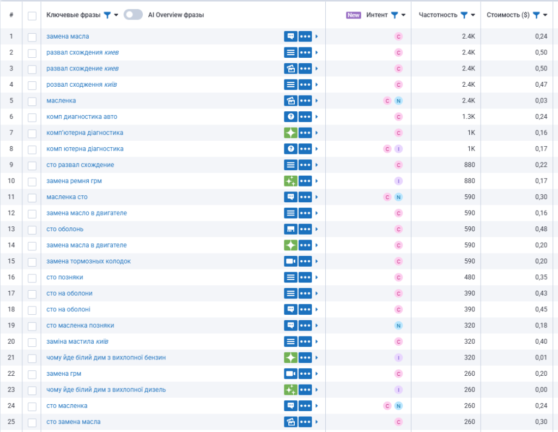Click the question-mark icon for 'комп диагностика авто'
558x432 pixels.
point(290,117)
